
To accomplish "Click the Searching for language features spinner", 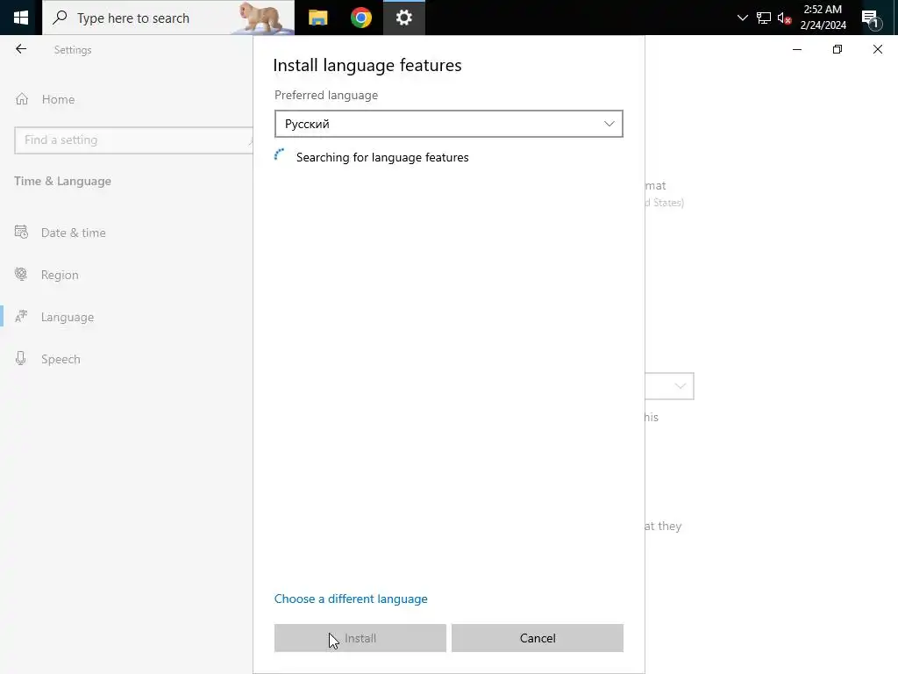I will pos(280,154).
